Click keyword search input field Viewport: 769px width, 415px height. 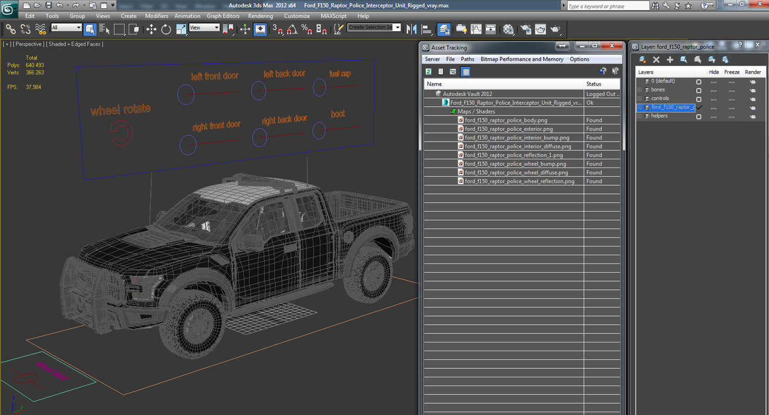pyautogui.click(x=607, y=6)
